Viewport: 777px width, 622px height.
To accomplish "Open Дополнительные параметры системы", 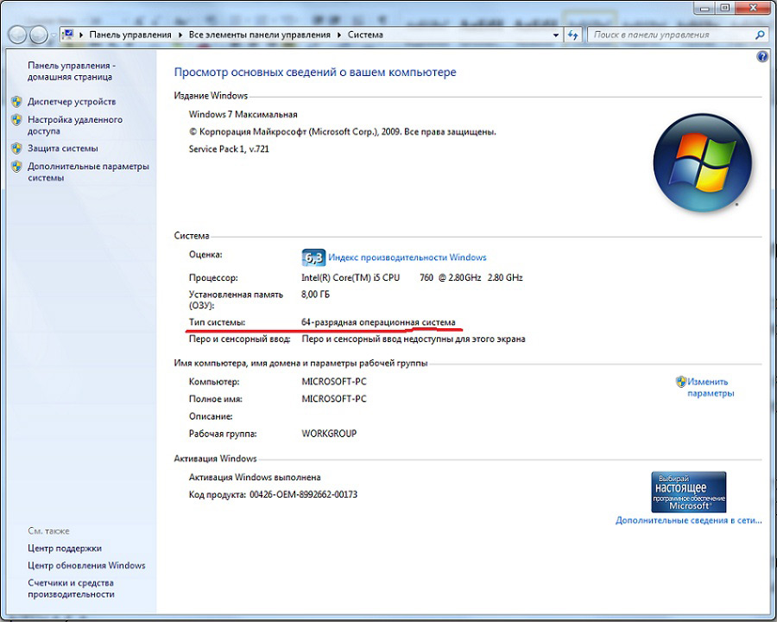I will pyautogui.click(x=88, y=172).
